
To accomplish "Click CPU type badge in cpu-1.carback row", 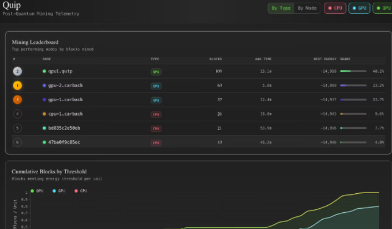I will click(156, 114).
